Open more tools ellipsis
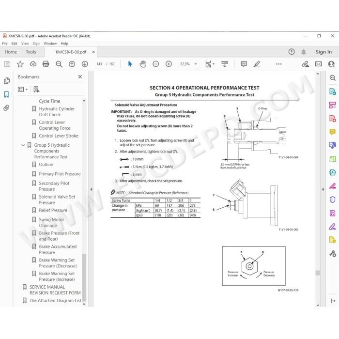 point(278,64)
